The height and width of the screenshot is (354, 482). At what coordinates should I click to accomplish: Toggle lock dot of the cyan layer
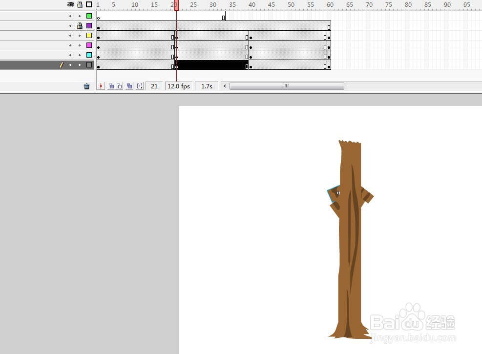(x=80, y=55)
